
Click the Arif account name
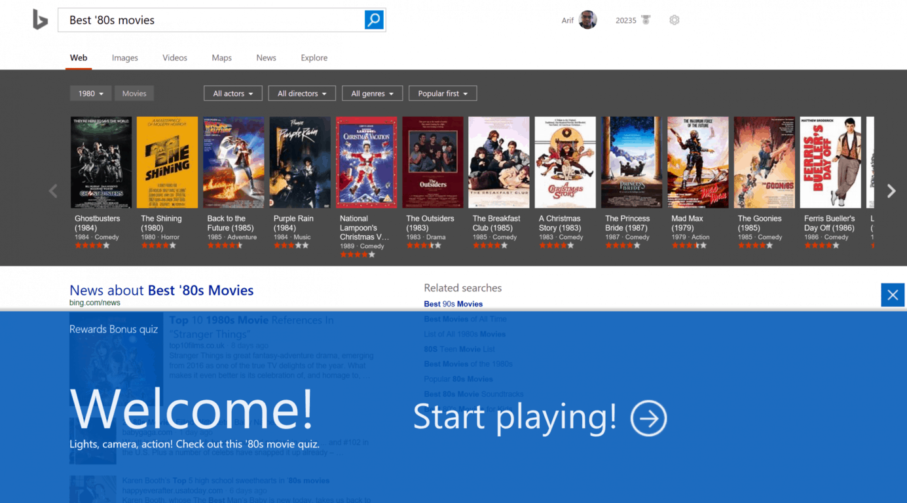pos(568,20)
